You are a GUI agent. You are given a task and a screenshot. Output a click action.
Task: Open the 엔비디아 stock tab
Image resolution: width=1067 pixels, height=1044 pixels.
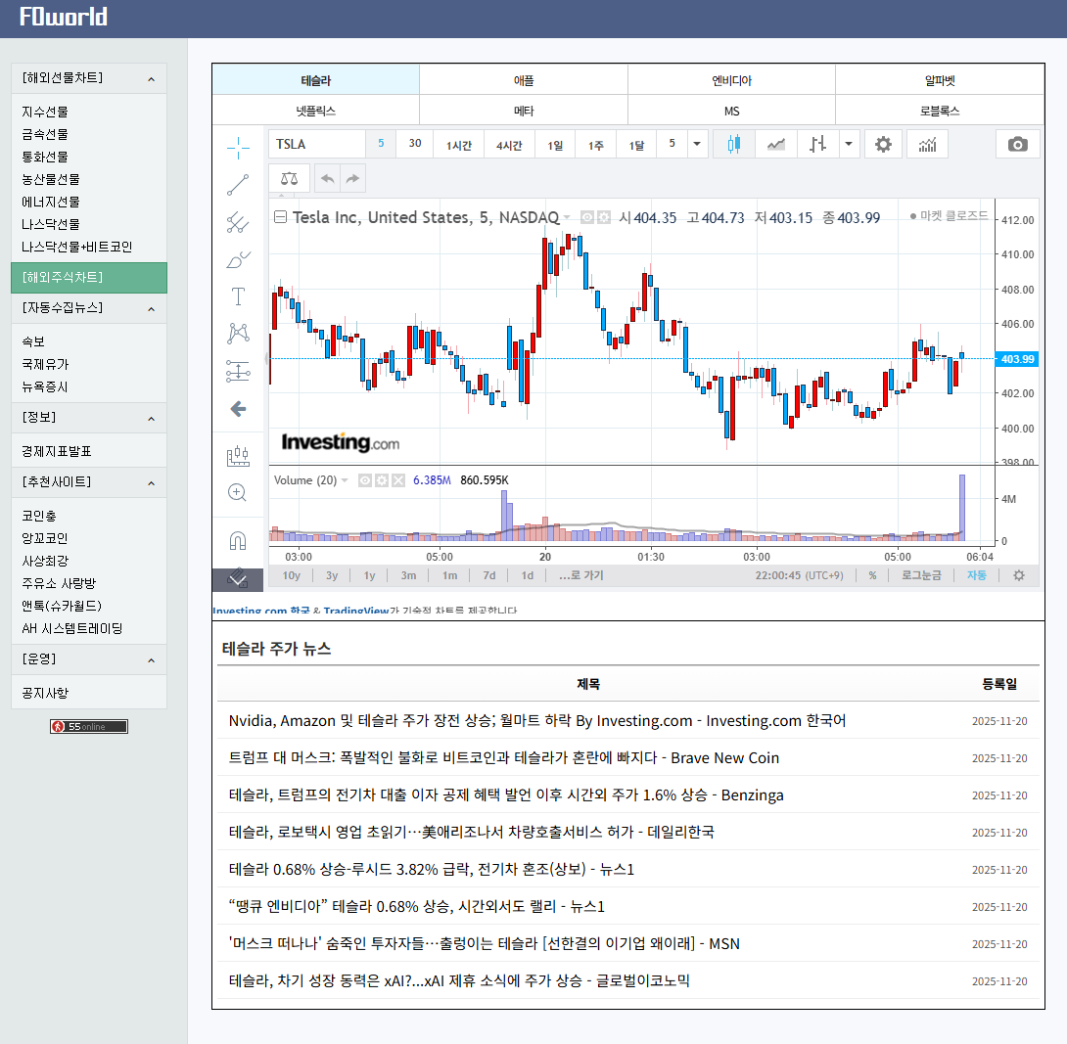731,80
